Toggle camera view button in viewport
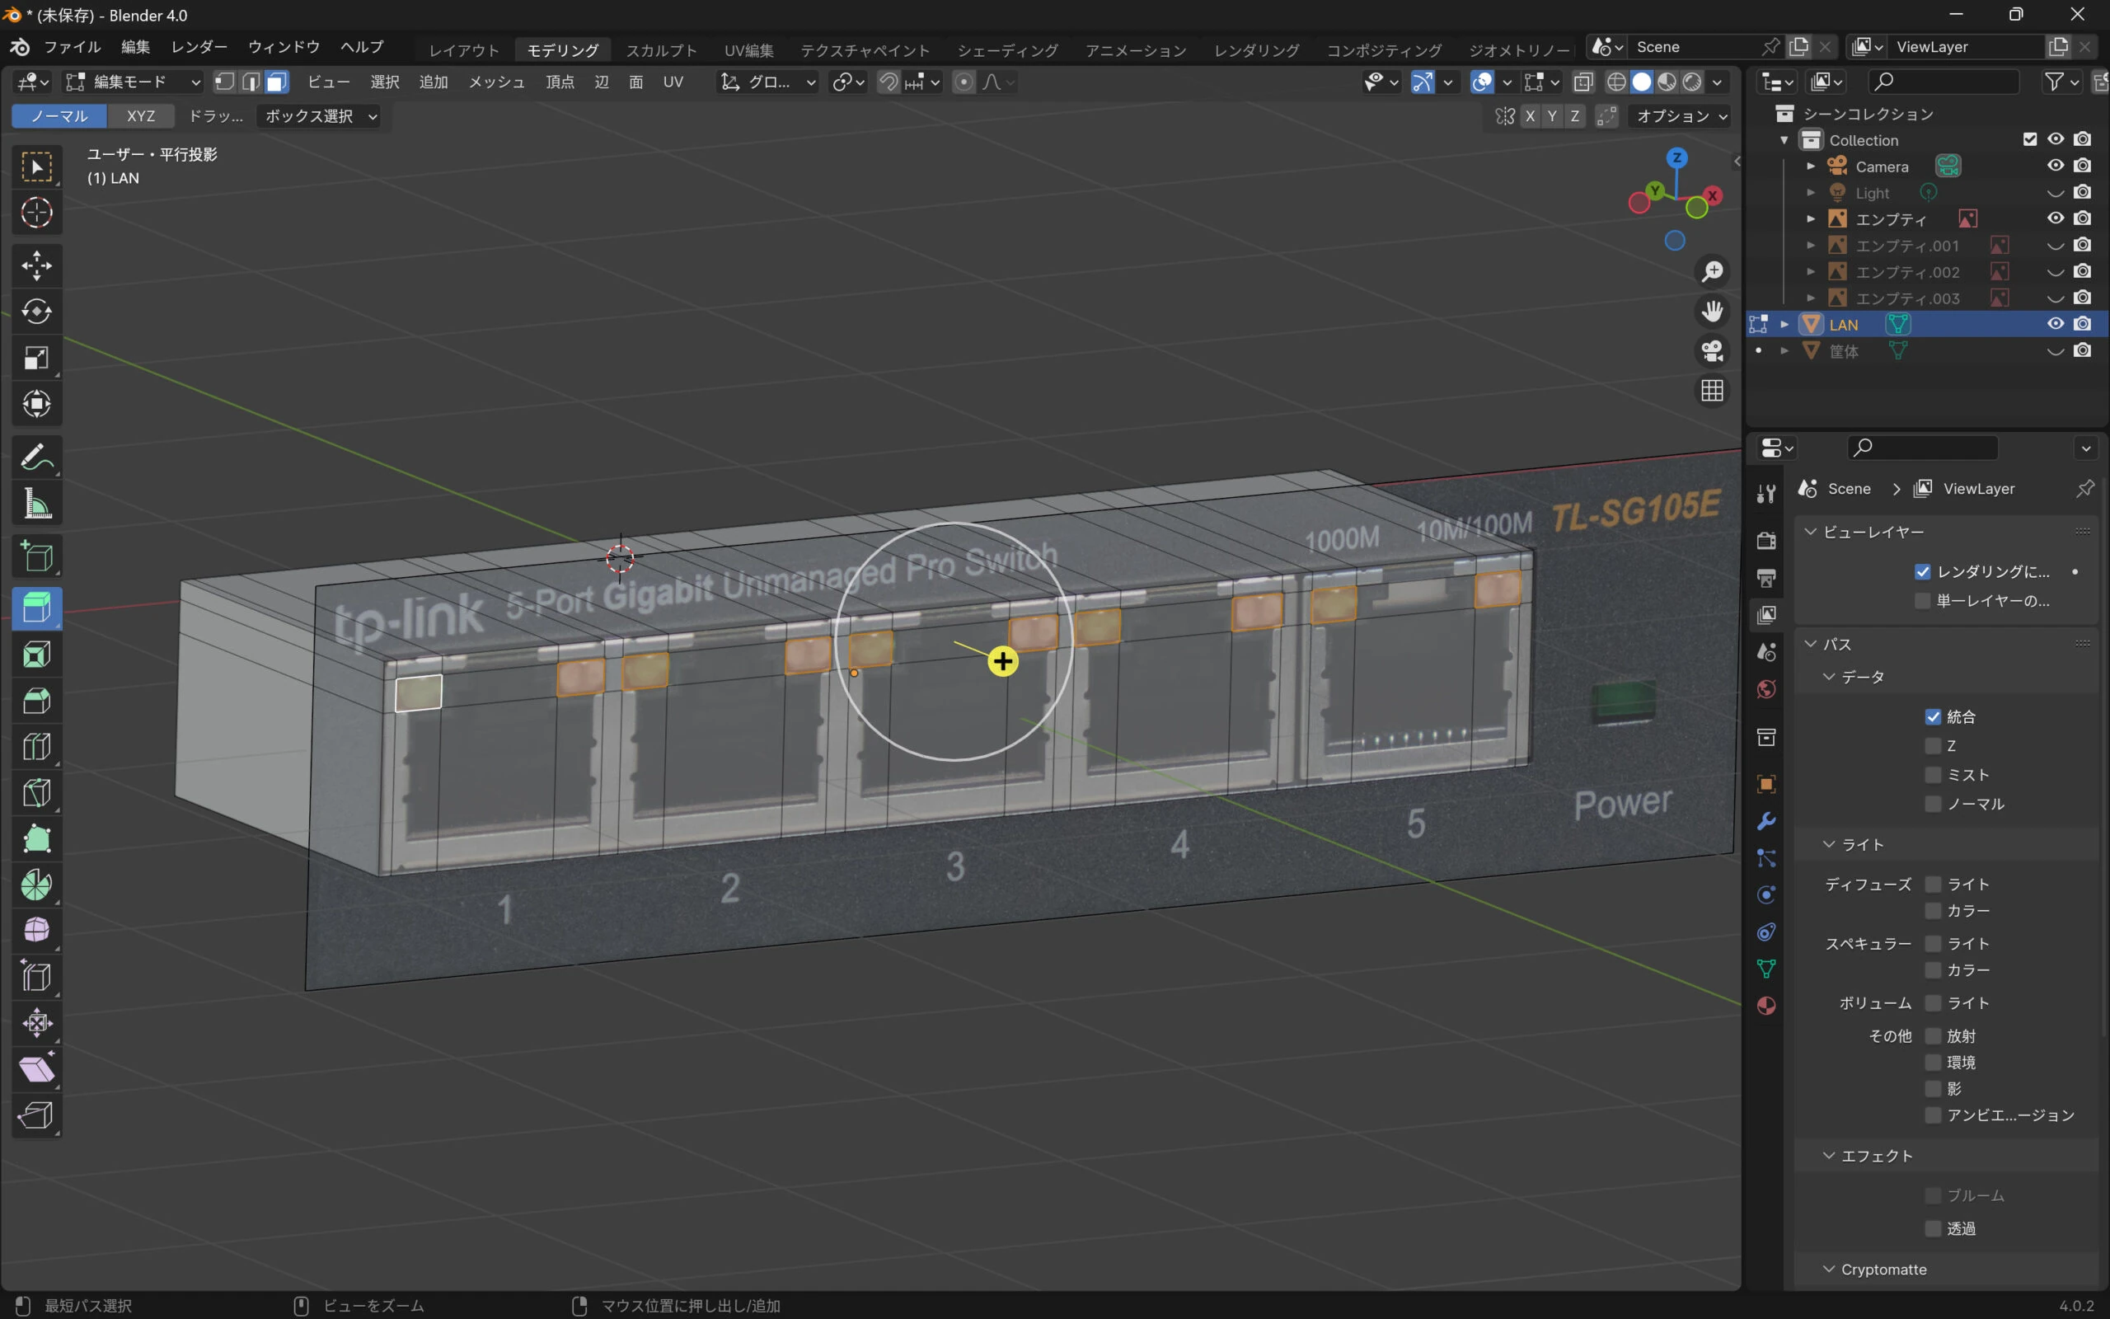This screenshot has height=1319, width=2110. point(1712,350)
